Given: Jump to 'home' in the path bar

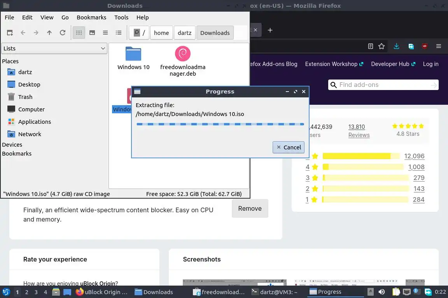Looking at the screenshot, I should tap(161, 33).
